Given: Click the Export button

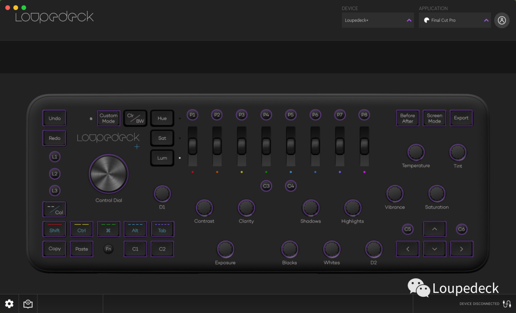Looking at the screenshot, I should [x=461, y=118].
